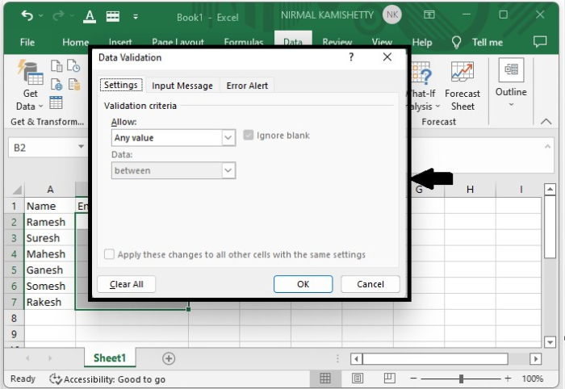Switch to the Error Alert tab
Image resolution: width=565 pixels, height=389 pixels.
pos(247,86)
